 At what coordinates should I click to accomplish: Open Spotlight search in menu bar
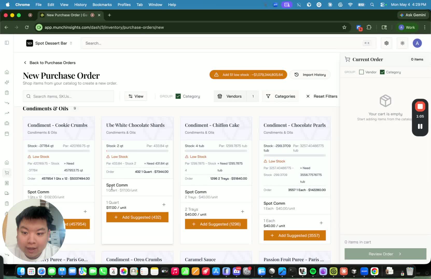tap(372, 5)
